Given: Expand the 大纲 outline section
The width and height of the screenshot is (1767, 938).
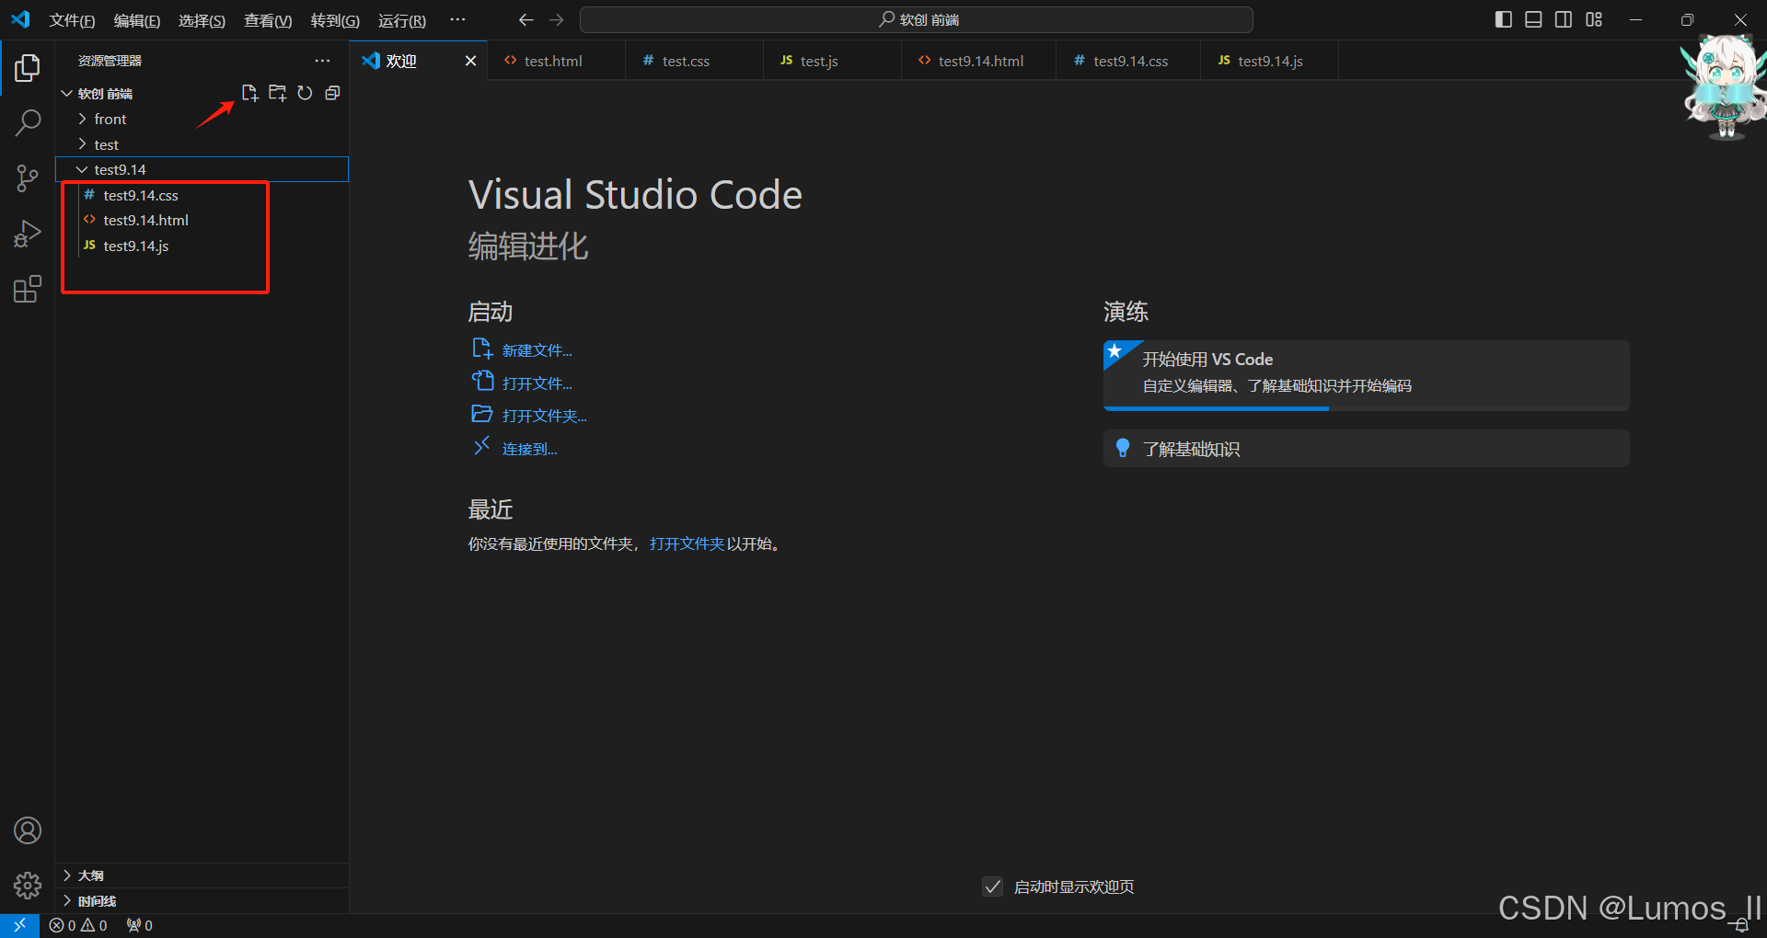Looking at the screenshot, I should click(202, 875).
